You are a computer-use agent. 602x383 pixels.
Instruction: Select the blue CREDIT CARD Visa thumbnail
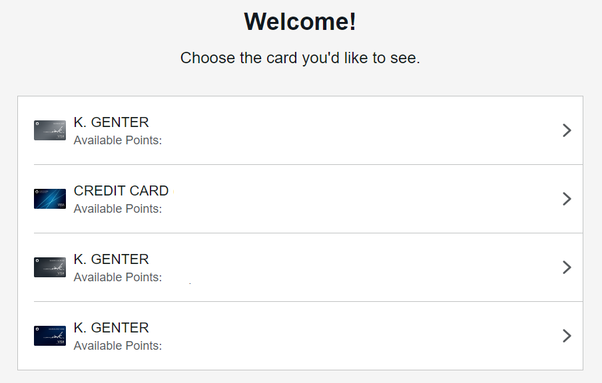[x=49, y=199]
